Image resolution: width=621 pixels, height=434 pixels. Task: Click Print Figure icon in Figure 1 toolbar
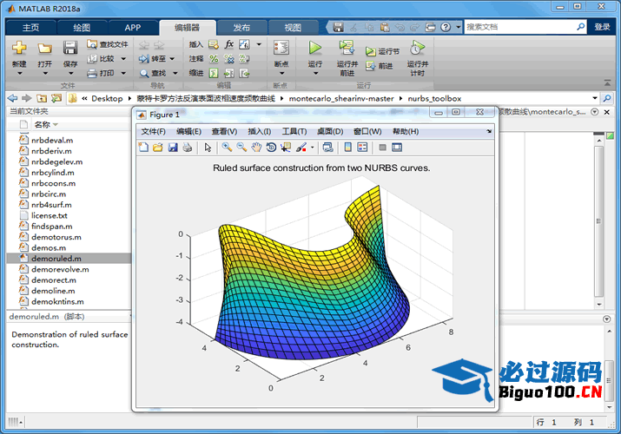tap(188, 148)
